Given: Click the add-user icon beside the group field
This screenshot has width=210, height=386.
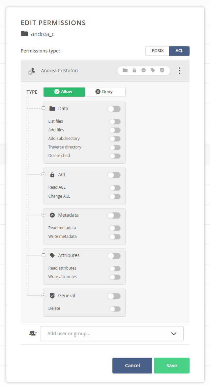Looking at the screenshot, I should tap(33, 333).
